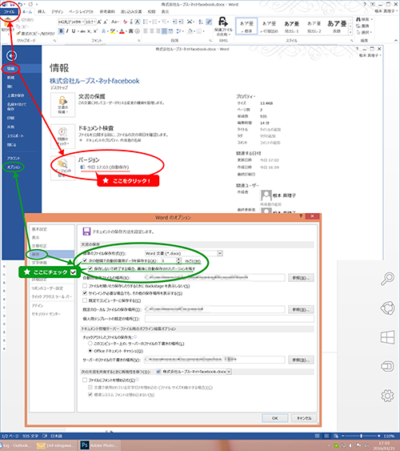
Task: Click the OK button in Word options
Action: click(275, 418)
